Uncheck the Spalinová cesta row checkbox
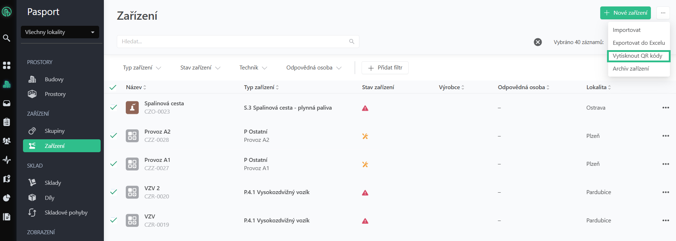Viewport: 676px width, 241px height. [114, 107]
